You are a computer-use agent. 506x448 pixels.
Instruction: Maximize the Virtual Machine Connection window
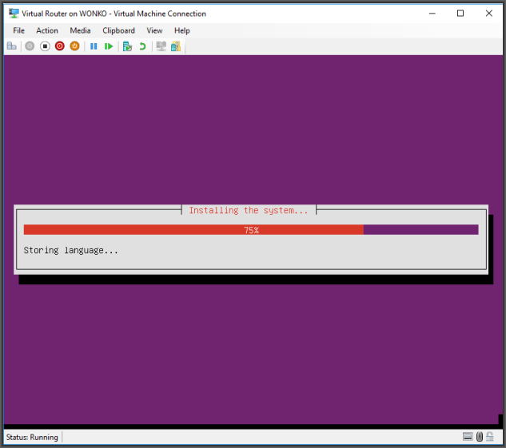(x=460, y=14)
